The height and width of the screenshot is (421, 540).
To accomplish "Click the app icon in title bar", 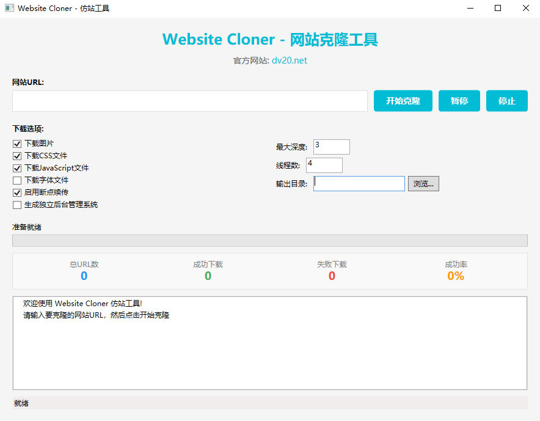I will tap(9, 9).
